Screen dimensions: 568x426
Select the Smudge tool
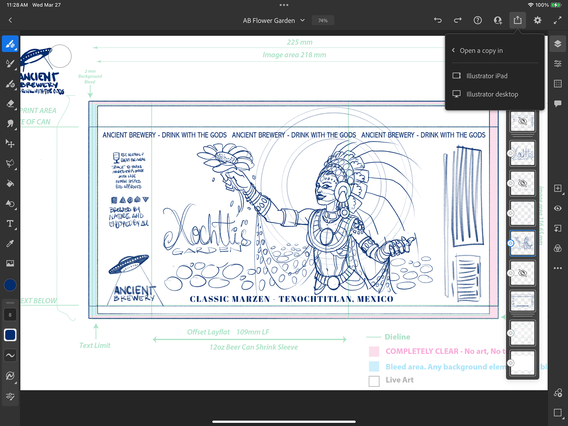(10, 123)
